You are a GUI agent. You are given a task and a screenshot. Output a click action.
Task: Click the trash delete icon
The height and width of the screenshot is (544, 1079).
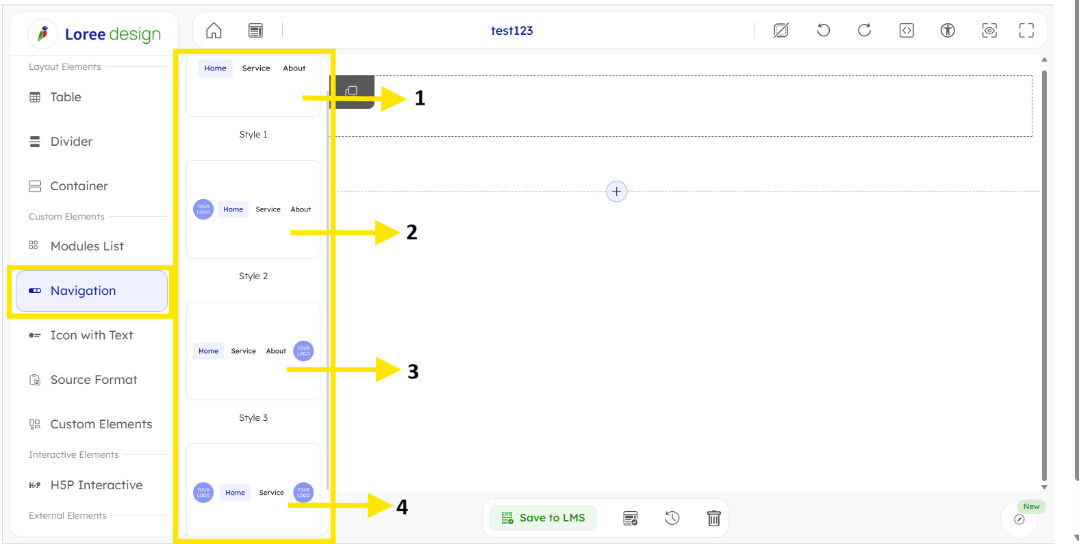(x=713, y=518)
